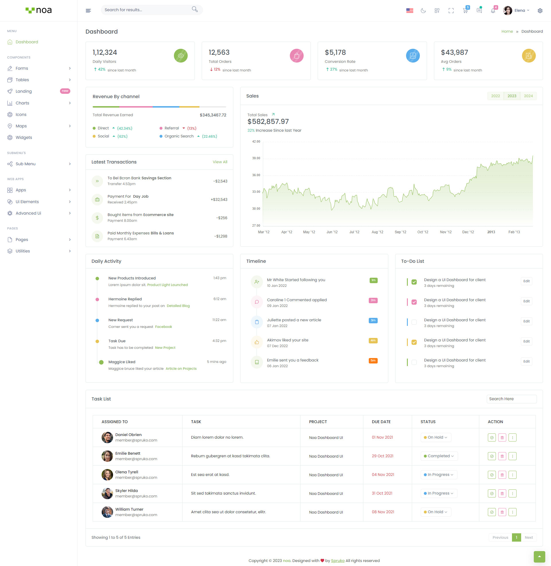Uncheck the first To-Do green checkbox
This screenshot has height=566, width=551.
[x=414, y=282]
